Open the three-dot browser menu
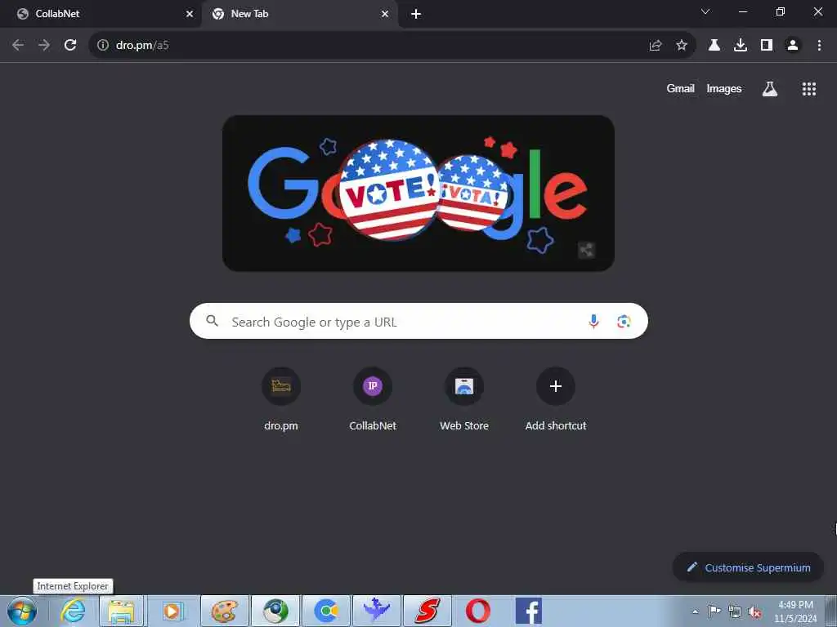Viewport: 837px width, 627px height. point(819,46)
